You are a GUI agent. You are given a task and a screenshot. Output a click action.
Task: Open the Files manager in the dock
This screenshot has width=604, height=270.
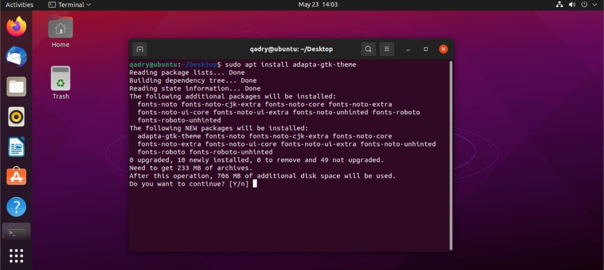coord(16,87)
